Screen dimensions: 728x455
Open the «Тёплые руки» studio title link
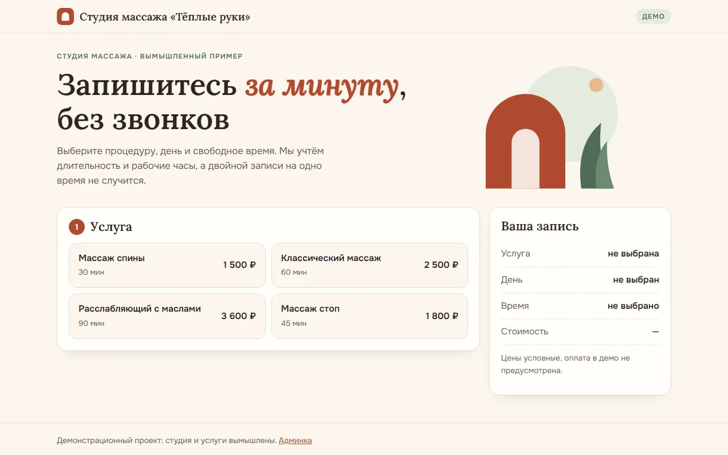[x=165, y=16]
